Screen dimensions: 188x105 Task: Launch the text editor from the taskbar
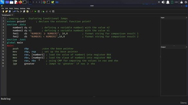(16, 2)
